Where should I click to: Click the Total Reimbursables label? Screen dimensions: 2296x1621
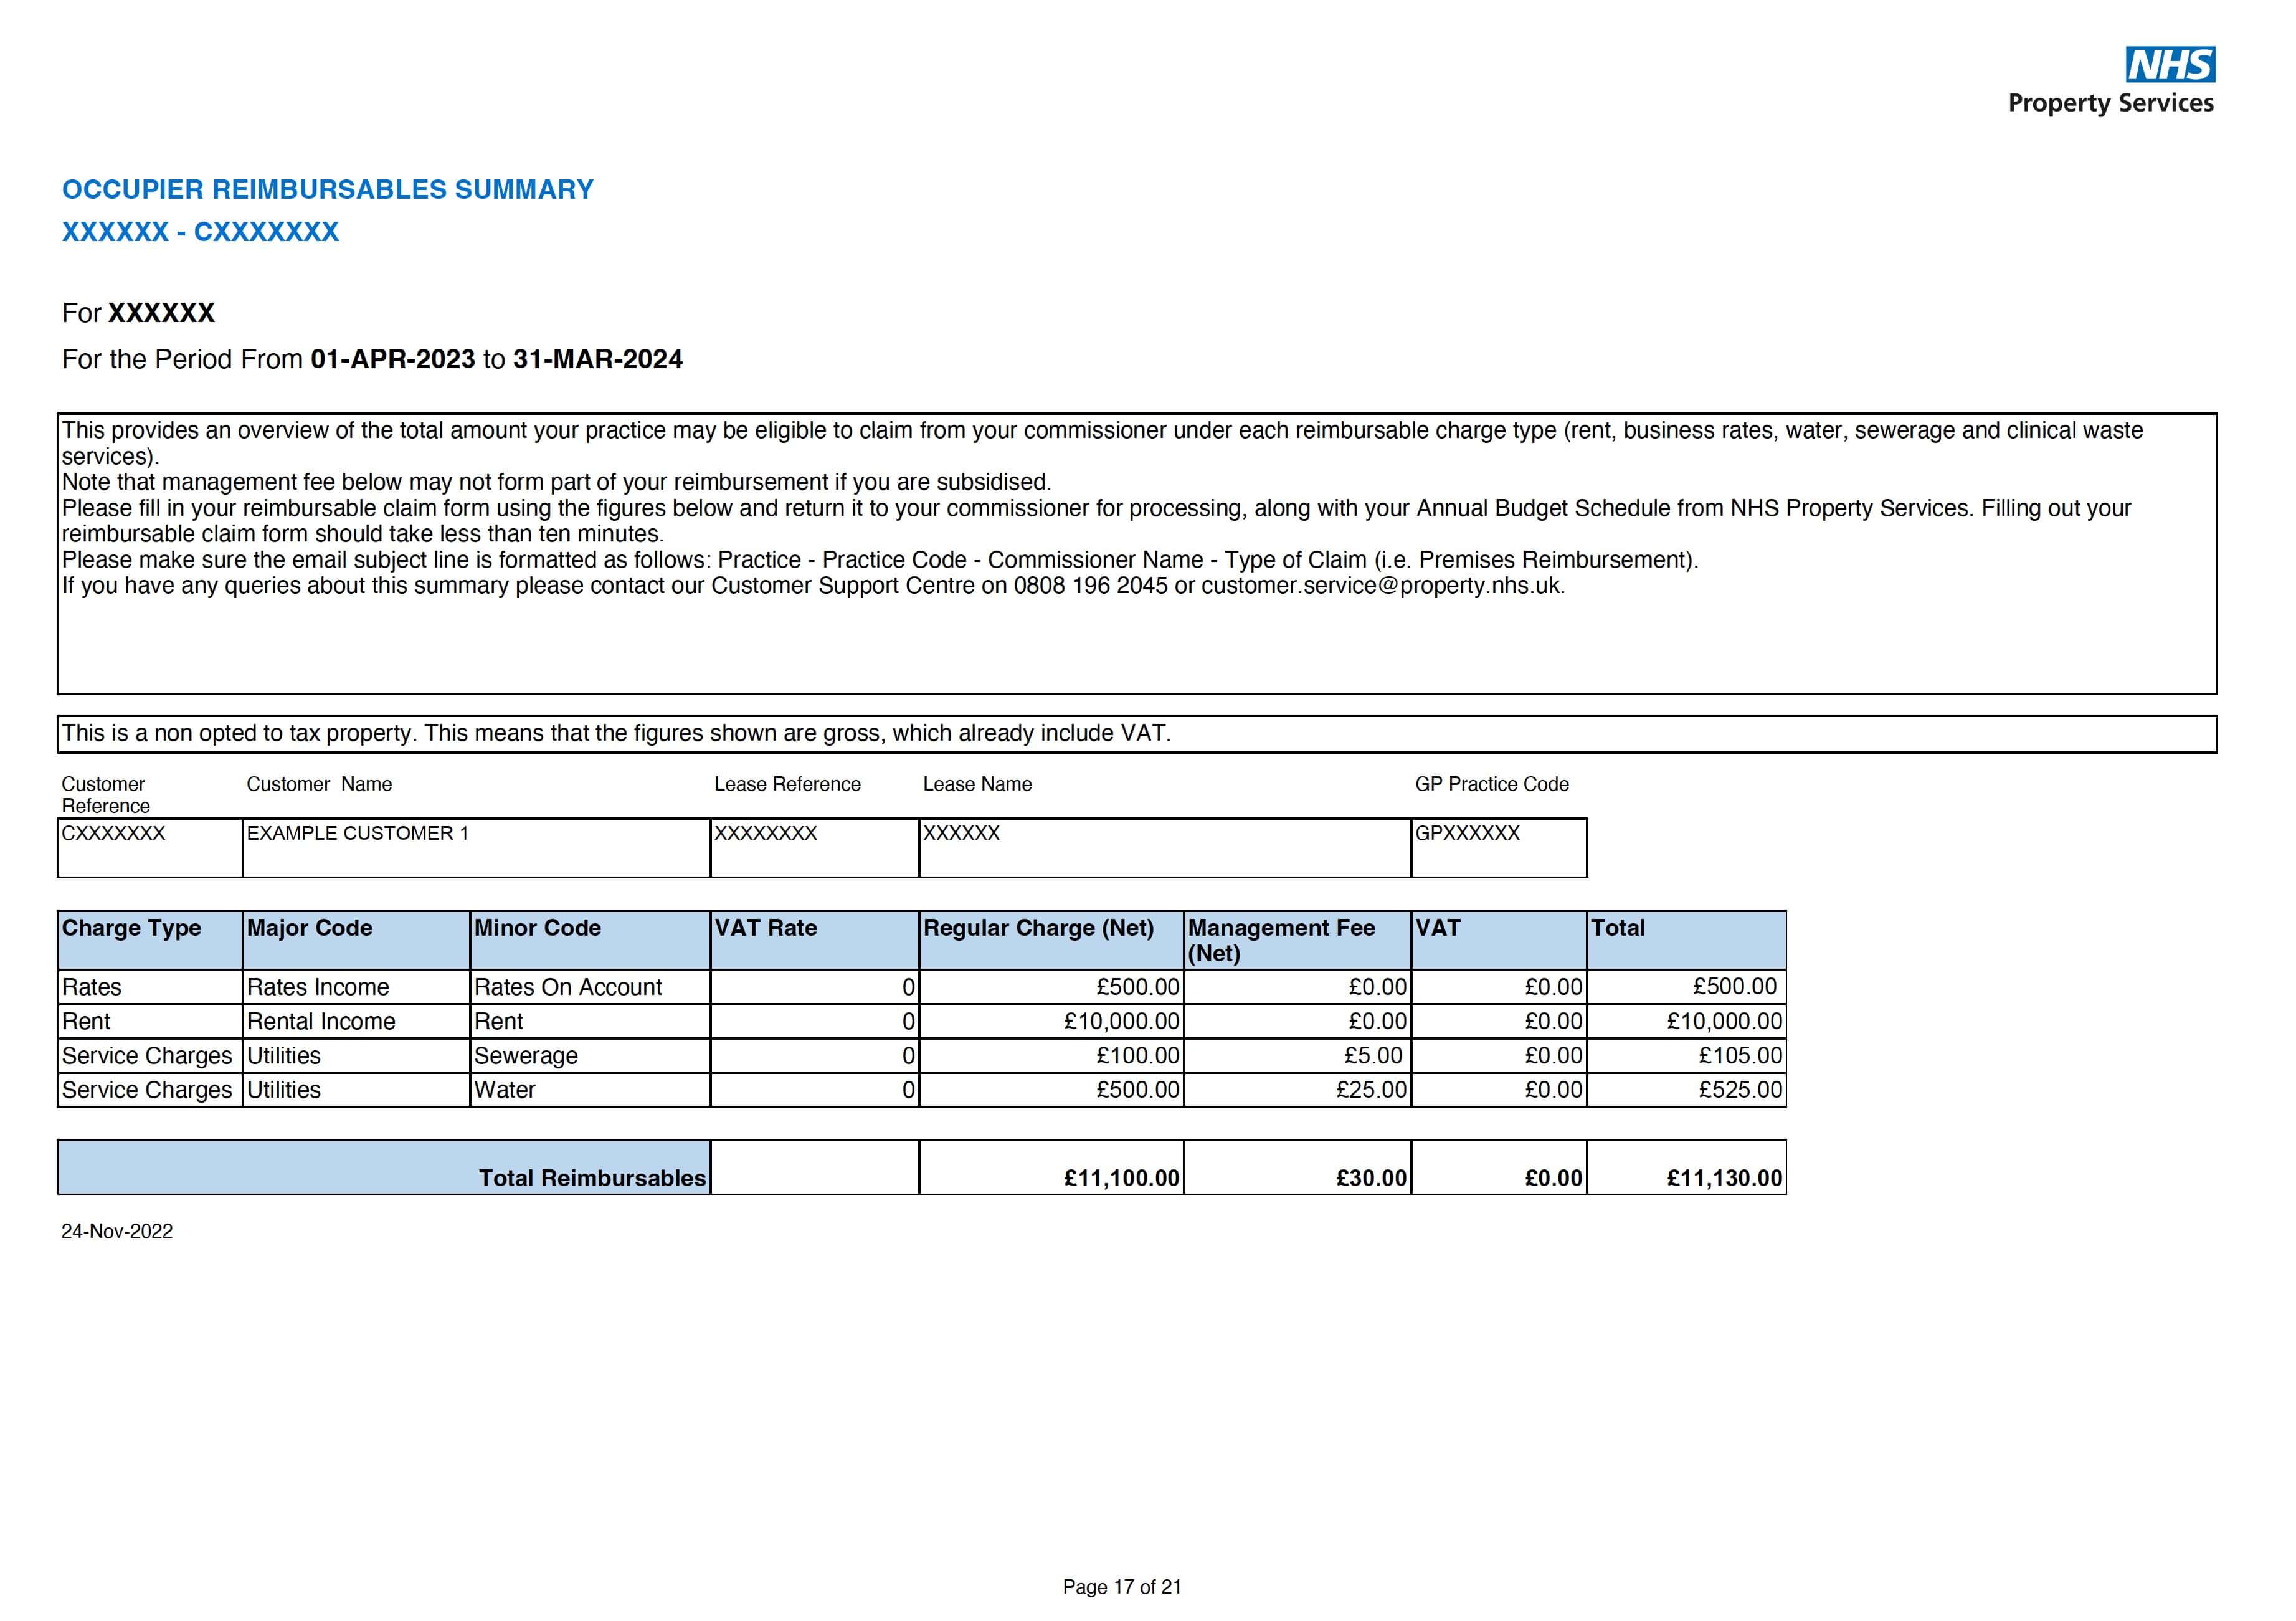click(x=592, y=1178)
